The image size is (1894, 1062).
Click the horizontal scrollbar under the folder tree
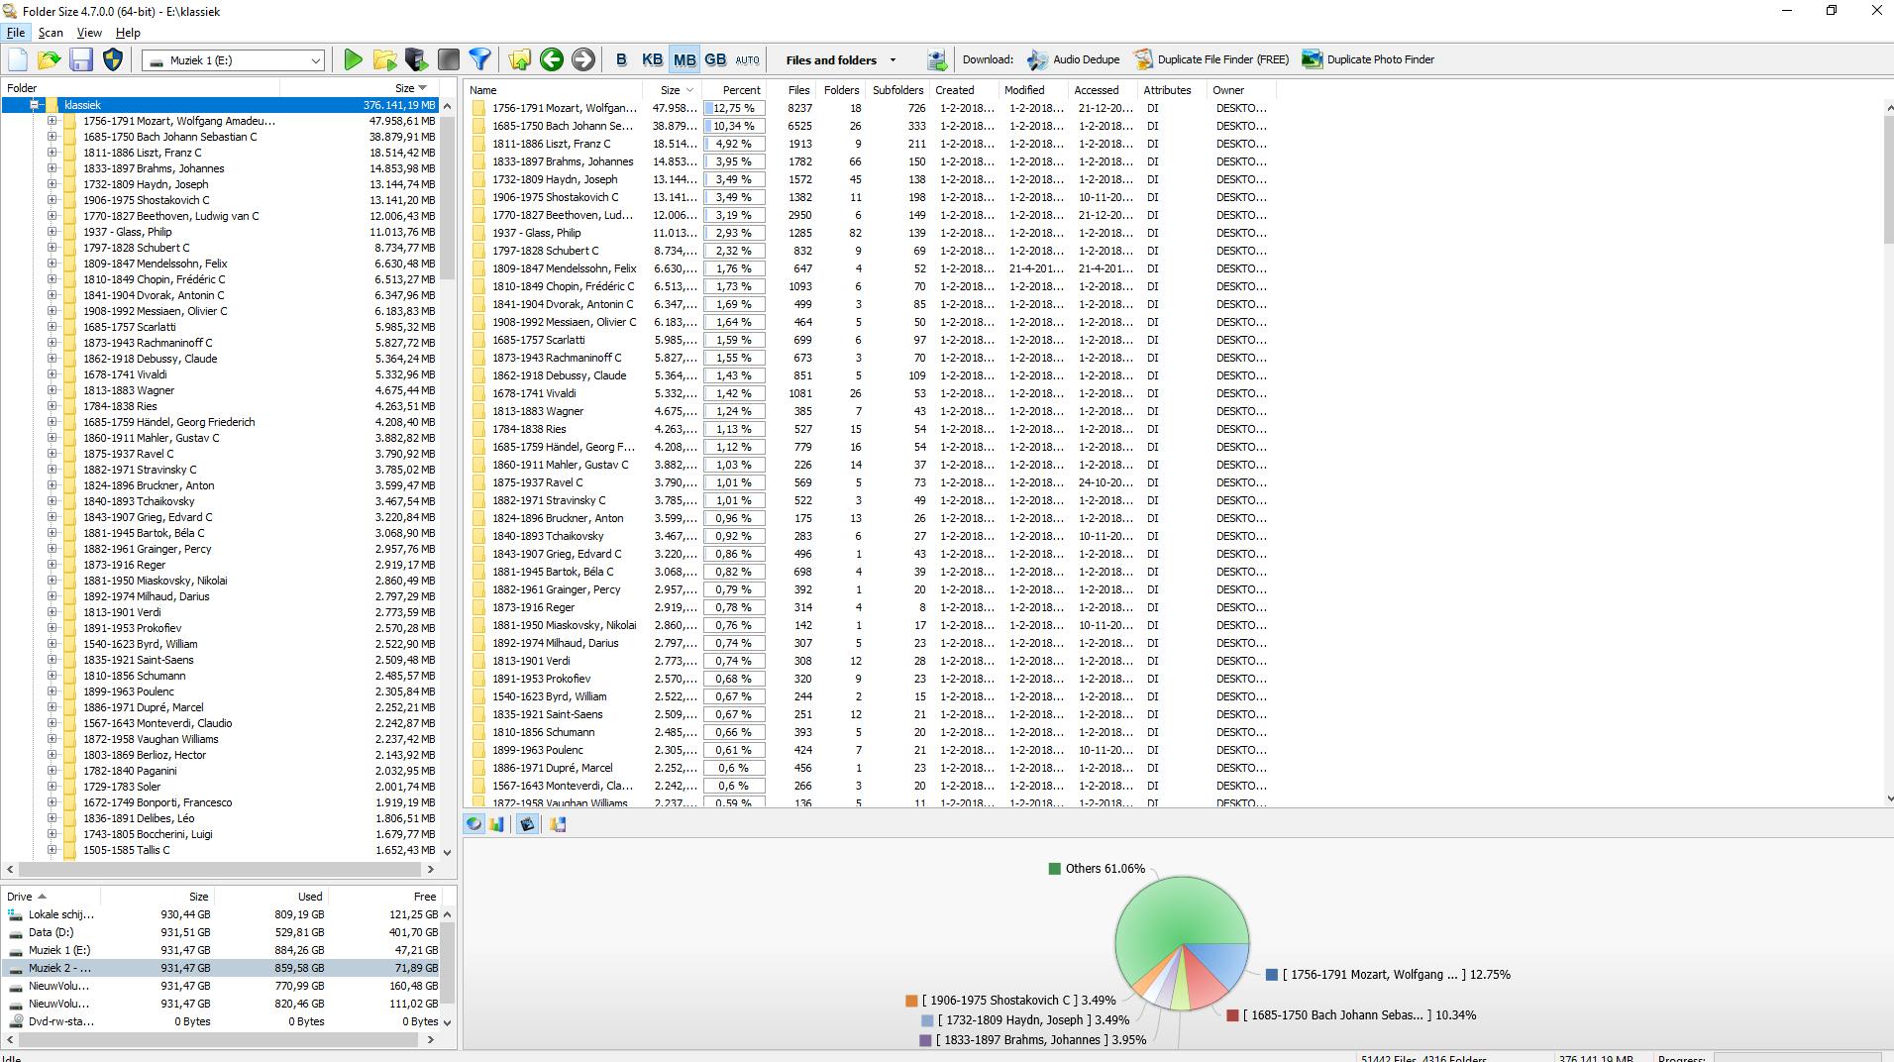click(x=222, y=870)
